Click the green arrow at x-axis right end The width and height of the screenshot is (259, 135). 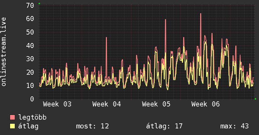pyautogui.click(x=256, y=99)
